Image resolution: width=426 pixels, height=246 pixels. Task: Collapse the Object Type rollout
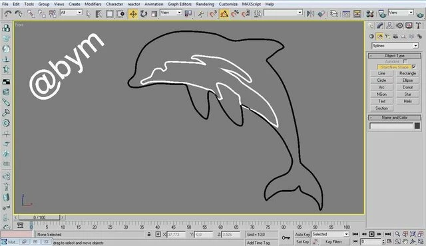[x=395, y=56]
